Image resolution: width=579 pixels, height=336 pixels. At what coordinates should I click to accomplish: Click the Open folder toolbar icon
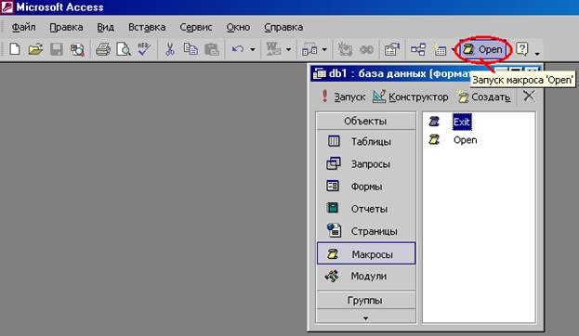[x=36, y=49]
